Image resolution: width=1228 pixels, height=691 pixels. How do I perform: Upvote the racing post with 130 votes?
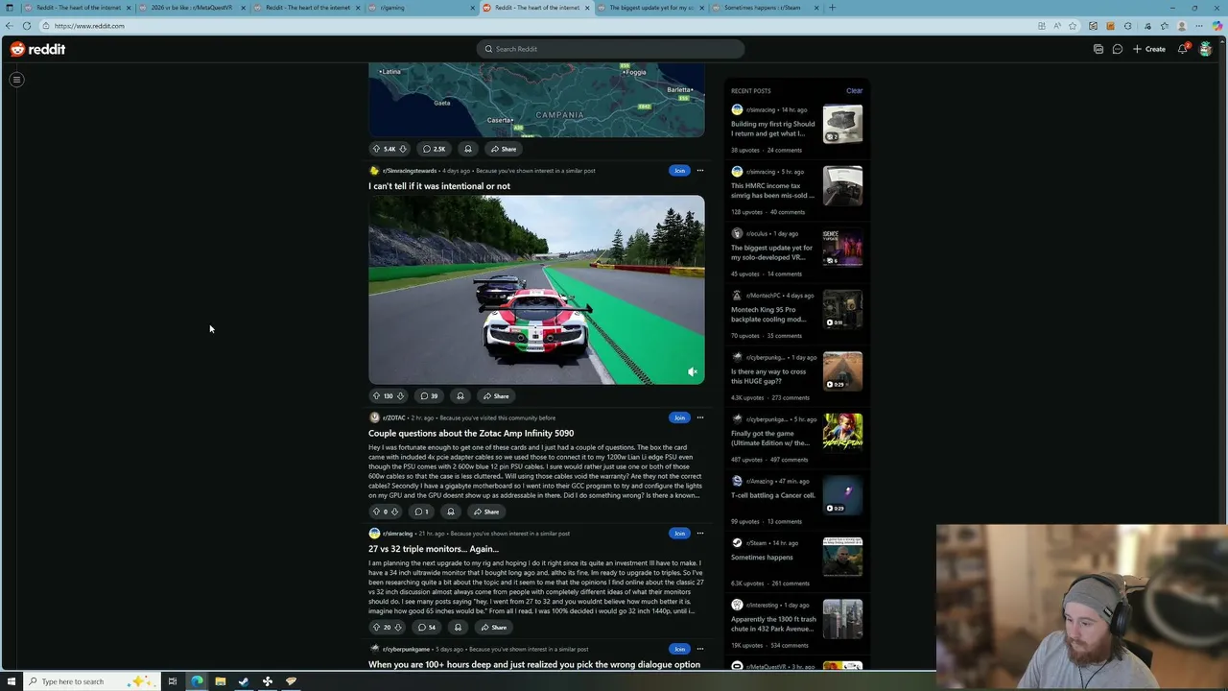coord(376,395)
